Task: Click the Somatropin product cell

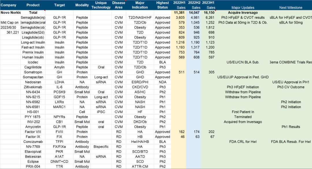Action: (33, 72)
